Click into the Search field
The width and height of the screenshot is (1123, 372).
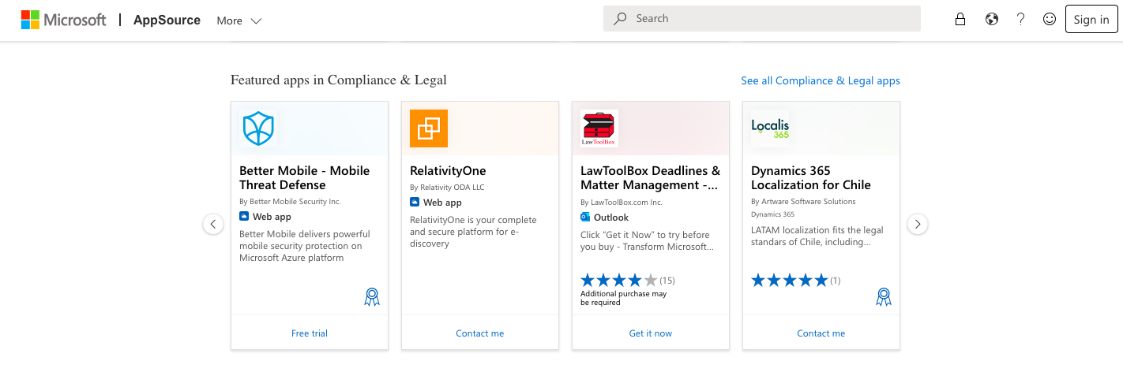pyautogui.click(x=762, y=19)
